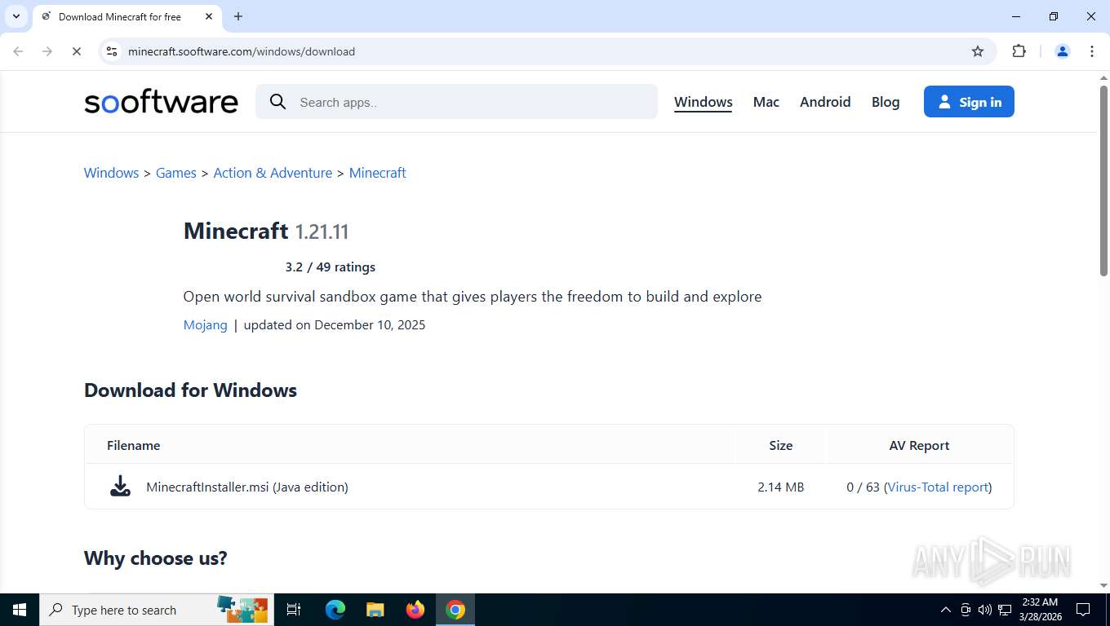This screenshot has width=1110, height=626.
Task: Go back with the browser back arrow
Action: [x=18, y=51]
